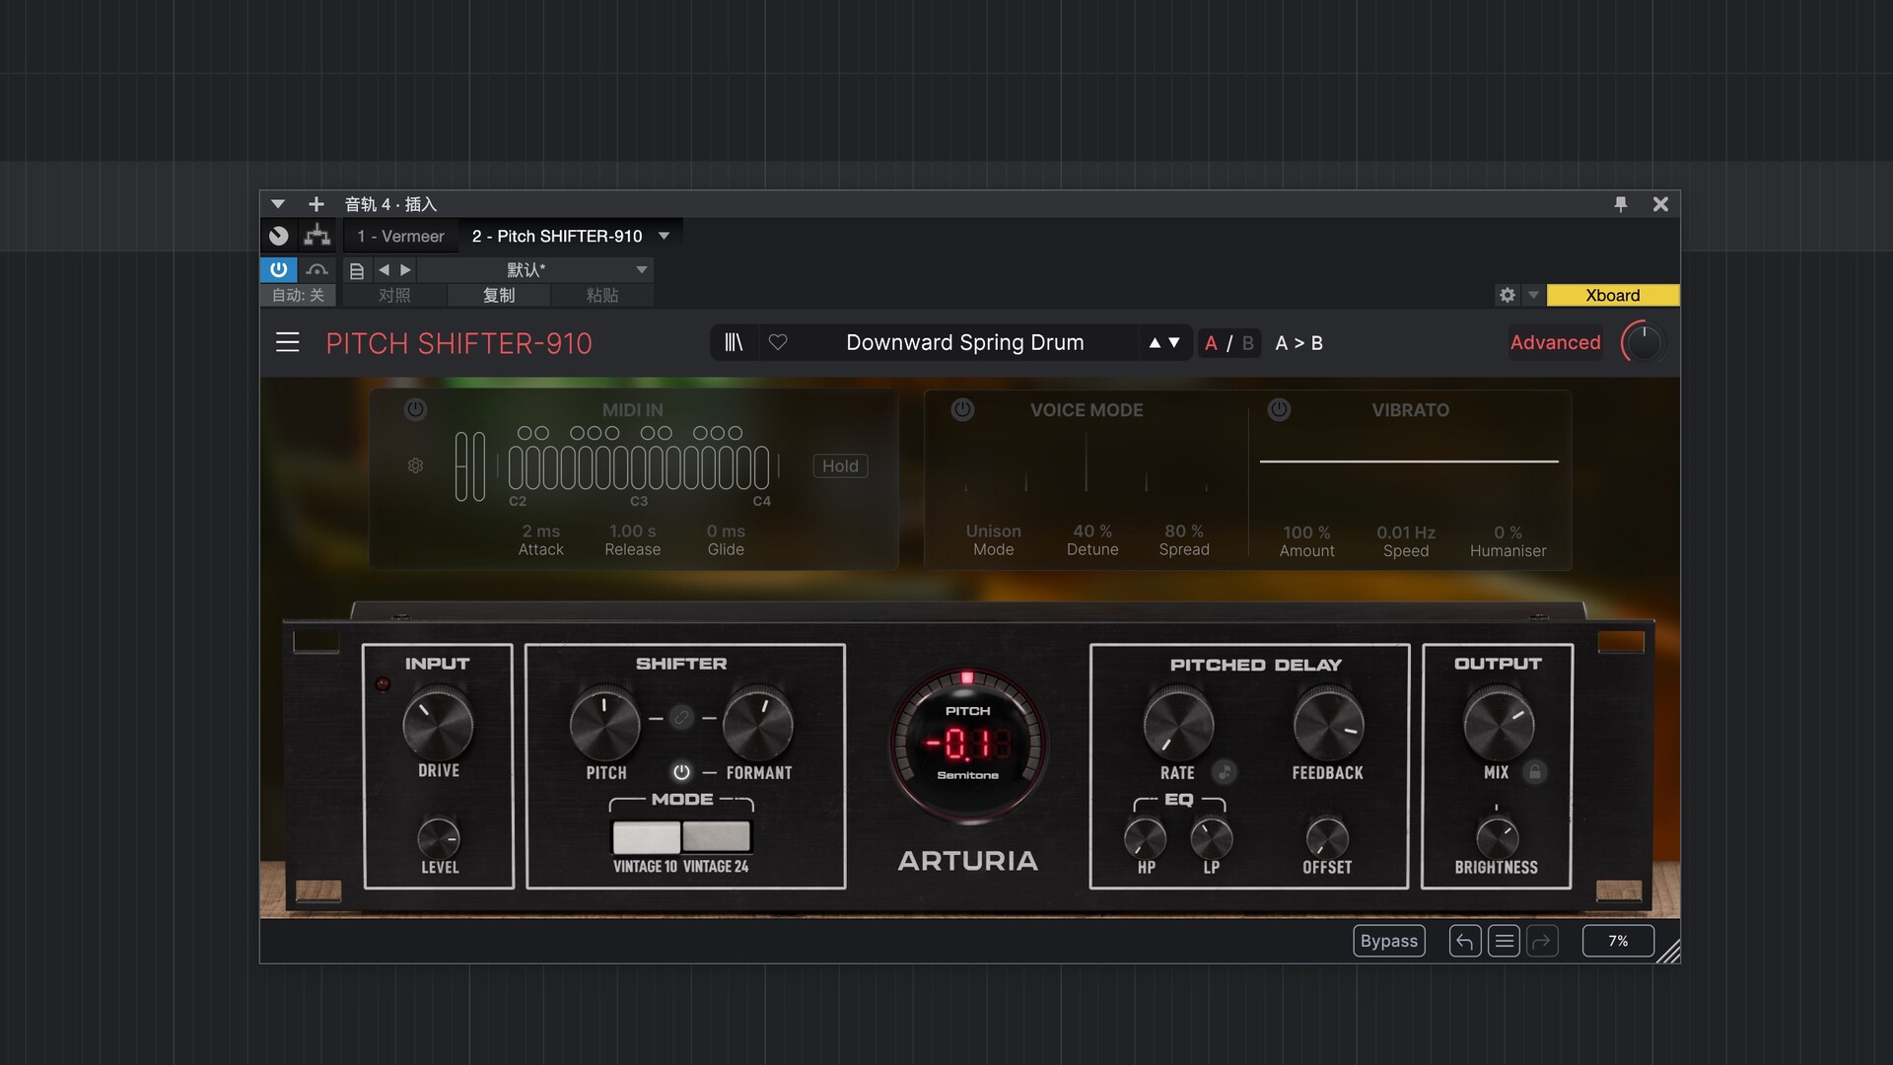The width and height of the screenshot is (1893, 1065).
Task: Open the 默认 preset dropdown
Action: click(x=642, y=269)
